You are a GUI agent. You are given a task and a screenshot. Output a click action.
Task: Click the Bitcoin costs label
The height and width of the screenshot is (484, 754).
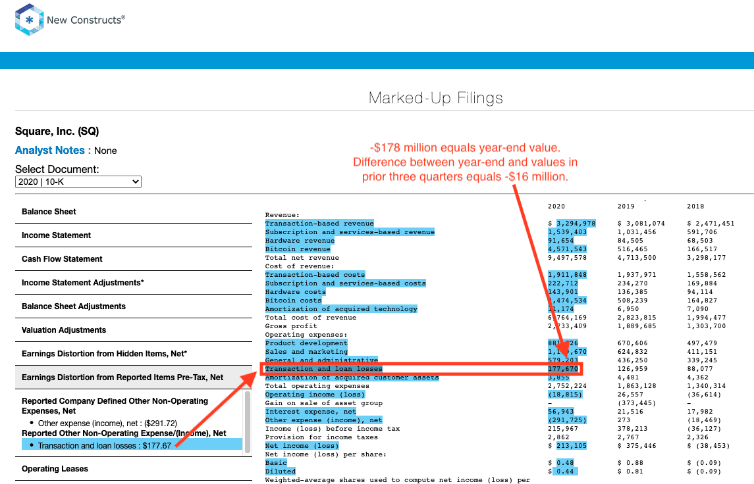click(x=293, y=301)
